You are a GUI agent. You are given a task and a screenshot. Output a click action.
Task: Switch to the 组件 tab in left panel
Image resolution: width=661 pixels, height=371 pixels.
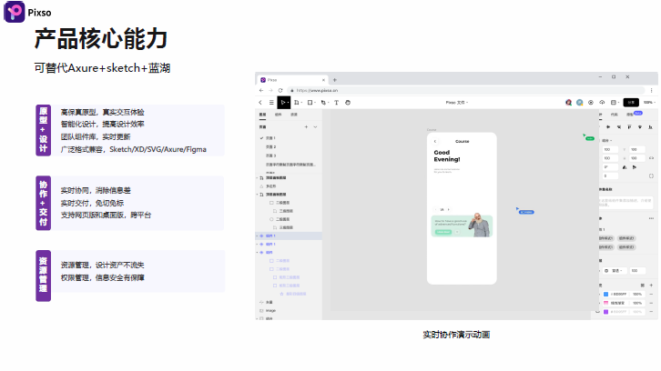click(278, 115)
